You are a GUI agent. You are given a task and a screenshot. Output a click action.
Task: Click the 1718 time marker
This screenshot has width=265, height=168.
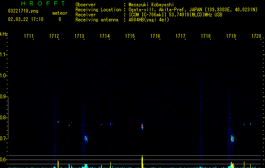point(206,36)
